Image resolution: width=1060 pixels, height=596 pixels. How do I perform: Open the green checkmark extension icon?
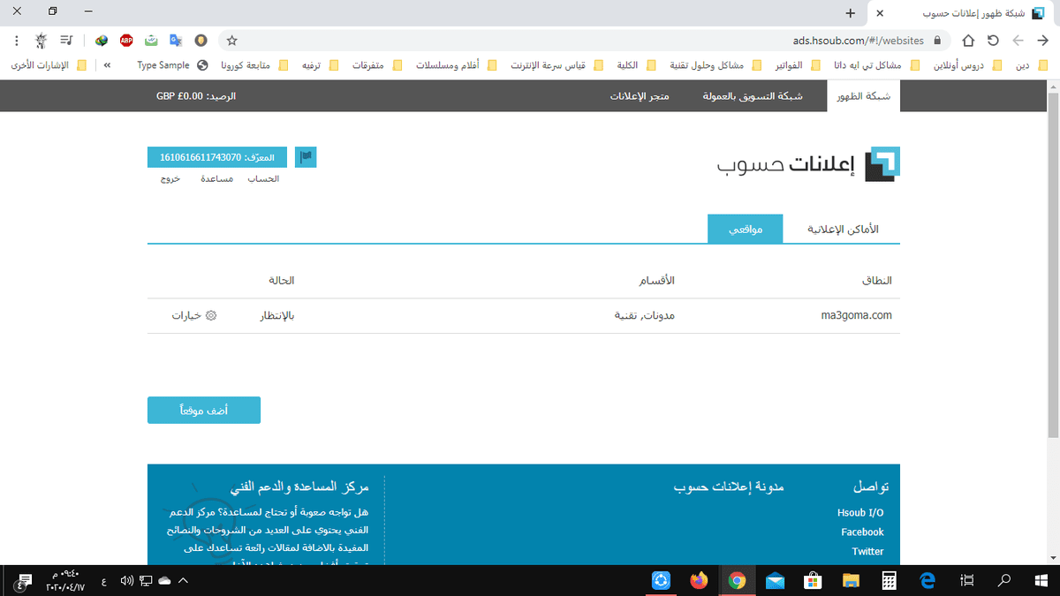click(151, 41)
